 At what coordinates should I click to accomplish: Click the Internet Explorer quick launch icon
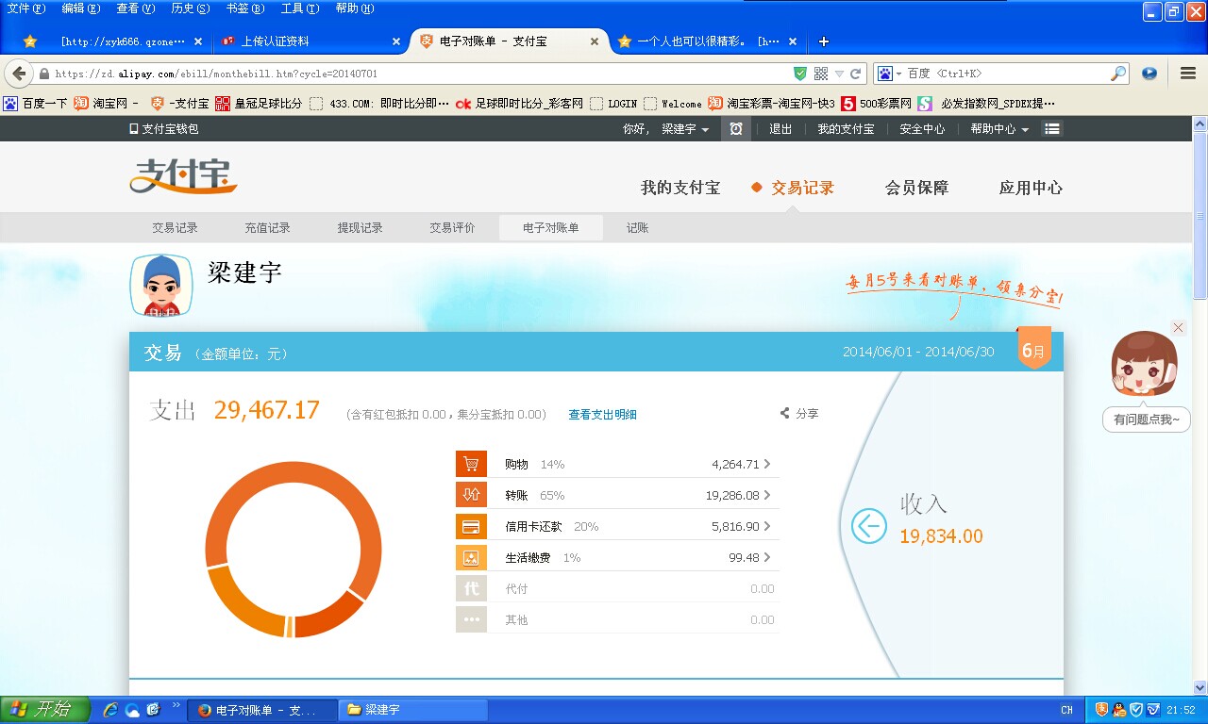pyautogui.click(x=110, y=710)
